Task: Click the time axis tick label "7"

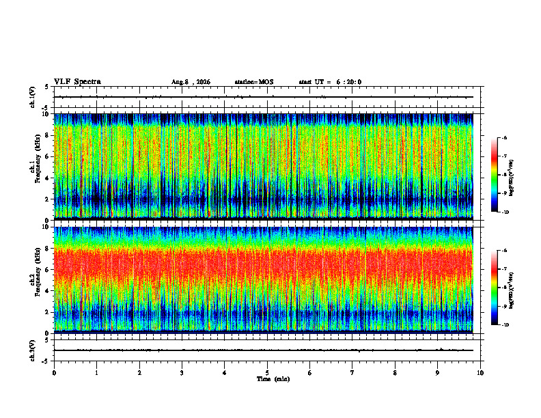Action: (x=352, y=373)
